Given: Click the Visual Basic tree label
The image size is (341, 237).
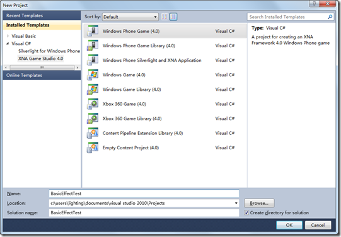Looking at the screenshot, I should coord(23,36).
